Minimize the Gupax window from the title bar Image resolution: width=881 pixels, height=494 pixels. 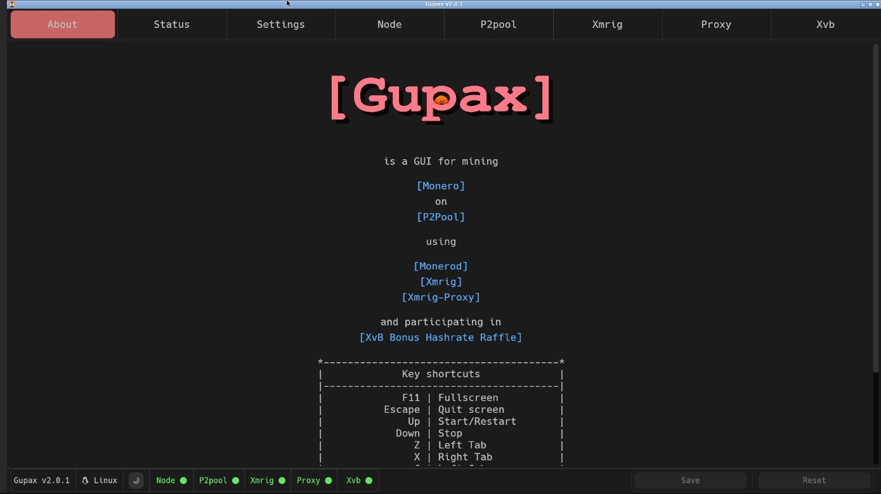pyautogui.click(x=863, y=4)
